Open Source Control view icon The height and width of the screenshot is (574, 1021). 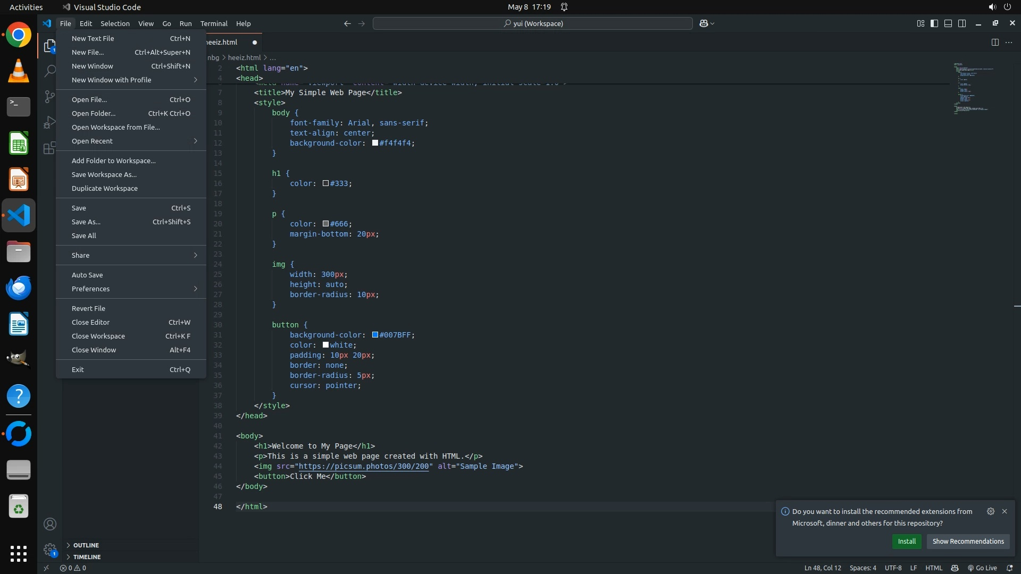pyautogui.click(x=49, y=96)
